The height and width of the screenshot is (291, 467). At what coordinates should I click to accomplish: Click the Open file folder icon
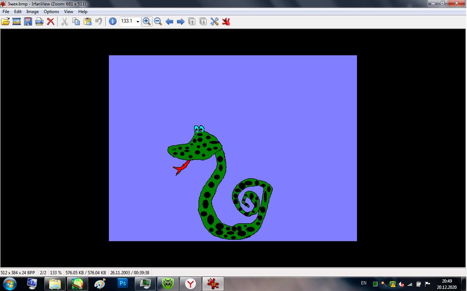5,21
